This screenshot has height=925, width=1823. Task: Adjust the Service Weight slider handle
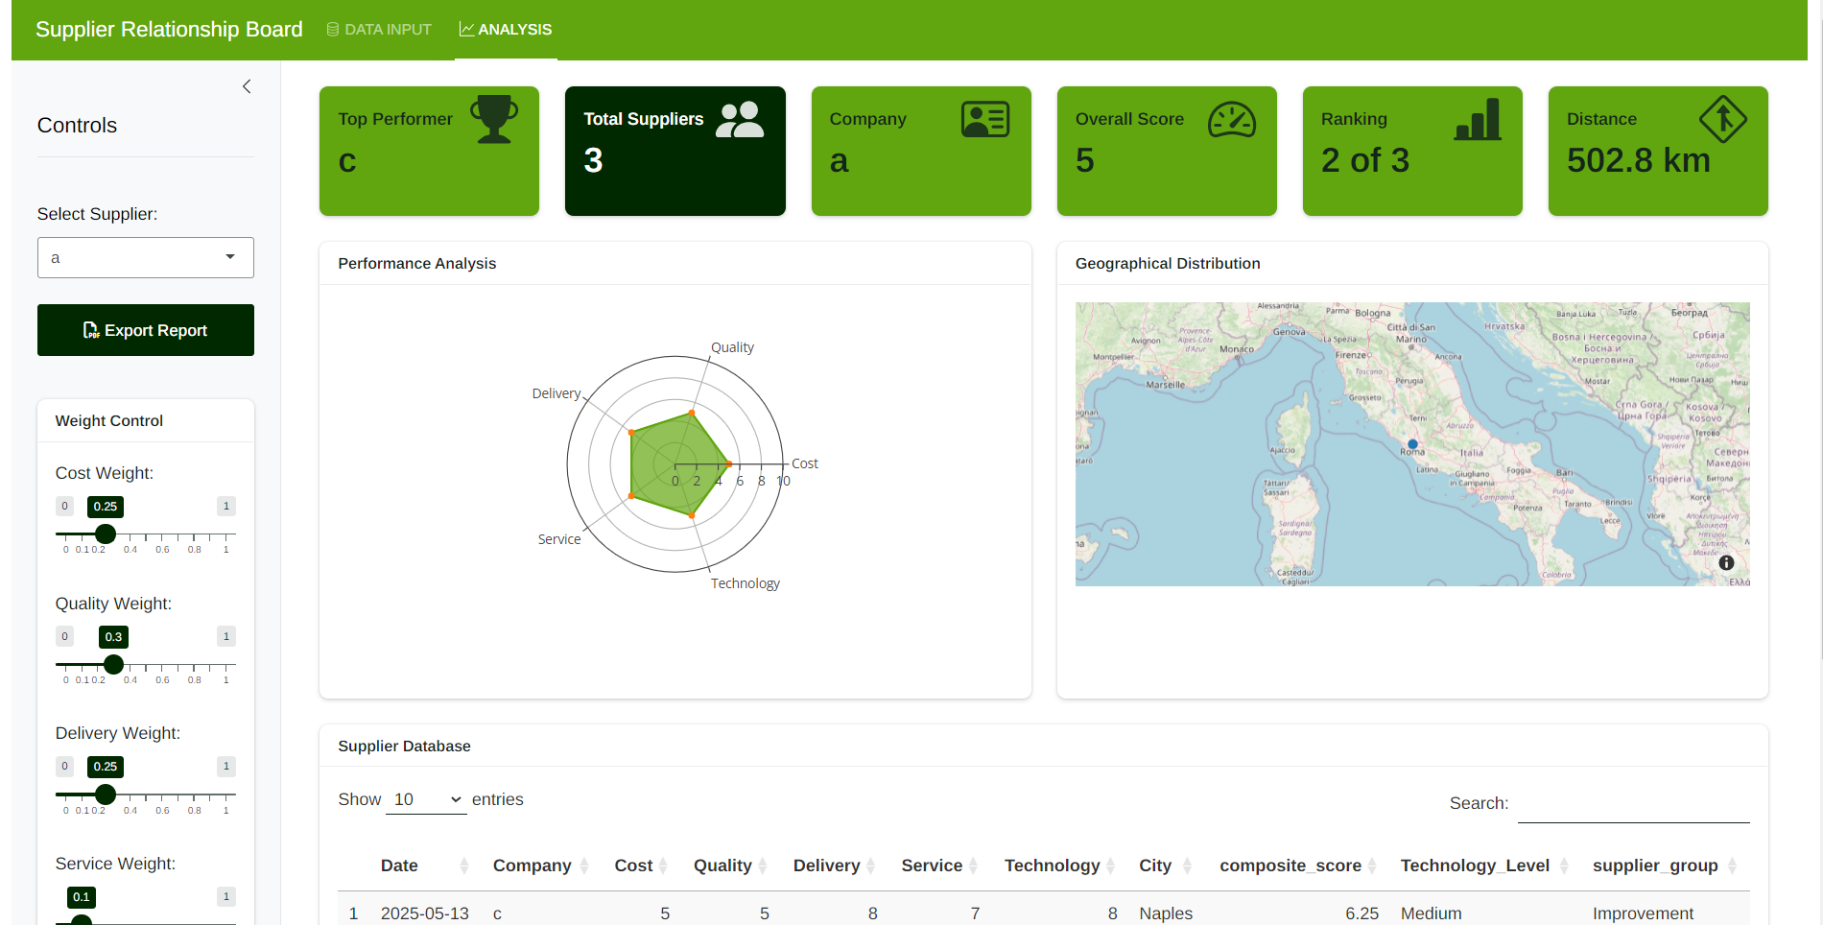[82, 920]
